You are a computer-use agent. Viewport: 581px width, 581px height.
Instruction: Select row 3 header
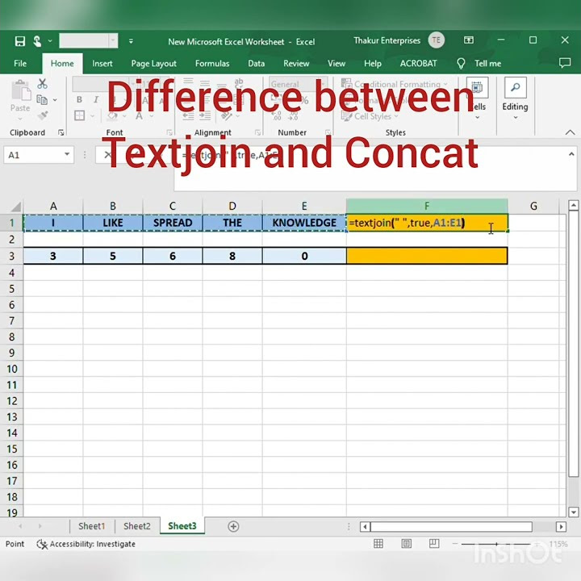pos(11,256)
